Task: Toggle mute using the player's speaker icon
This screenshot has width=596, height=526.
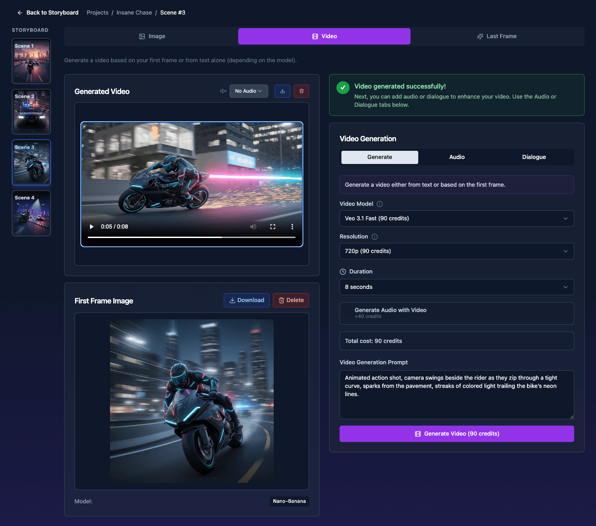Action: click(253, 226)
